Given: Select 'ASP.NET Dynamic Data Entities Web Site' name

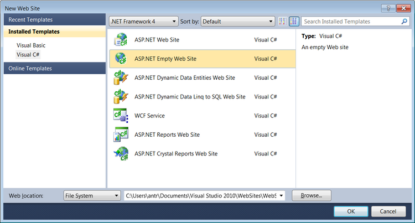Looking at the screenshot, I should (185, 78).
